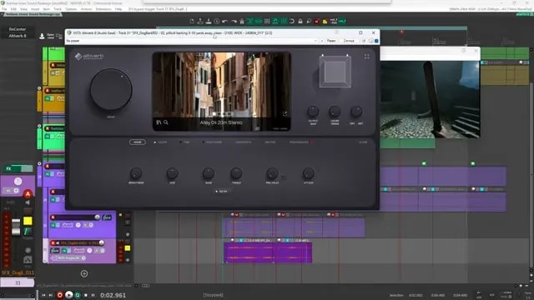Open the Edit menu
Image resolution: width=534 pixels, height=300 pixels.
coord(13,9)
